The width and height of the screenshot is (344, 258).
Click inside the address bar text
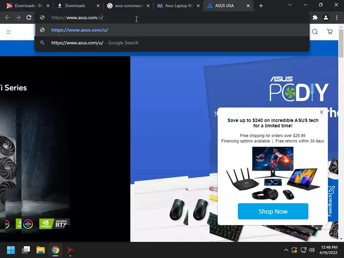tap(77, 17)
